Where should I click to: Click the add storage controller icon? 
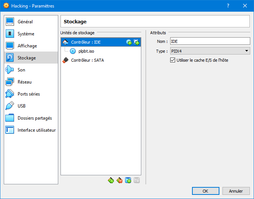coord(111,181)
